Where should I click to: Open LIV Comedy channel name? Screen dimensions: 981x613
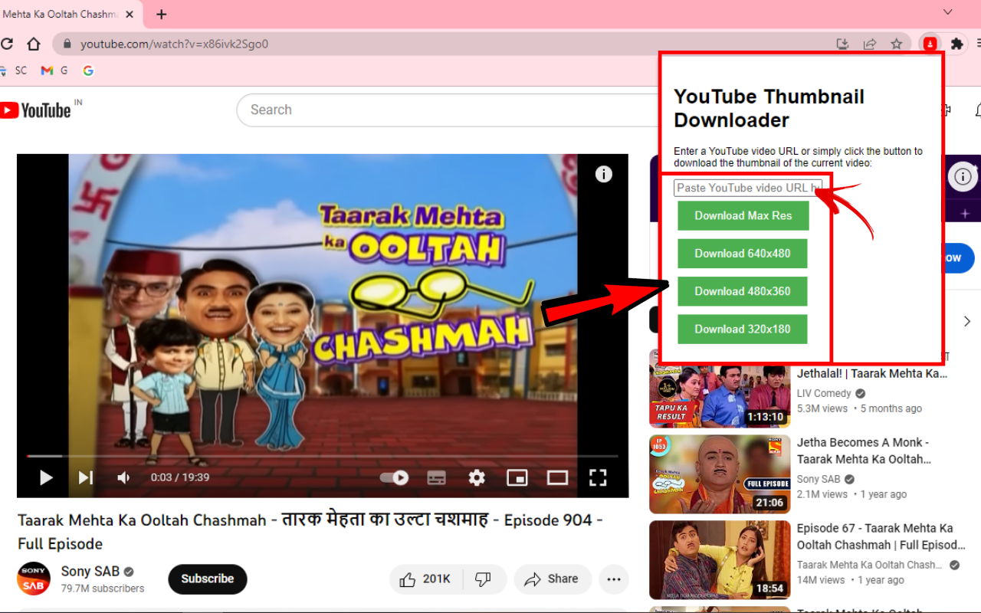[x=824, y=393]
